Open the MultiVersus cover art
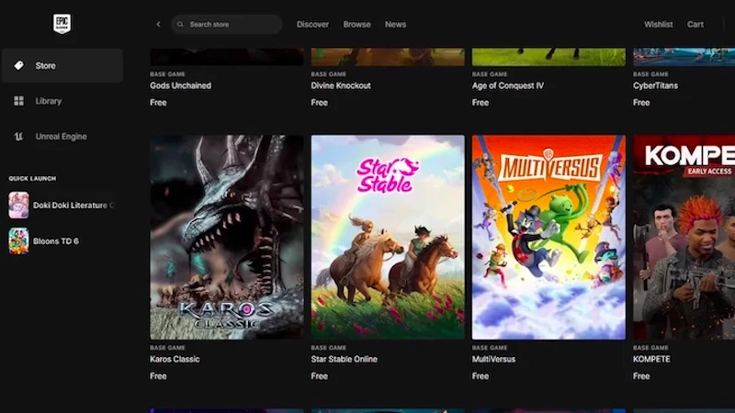Viewport: 735px width, 413px height. (x=548, y=238)
